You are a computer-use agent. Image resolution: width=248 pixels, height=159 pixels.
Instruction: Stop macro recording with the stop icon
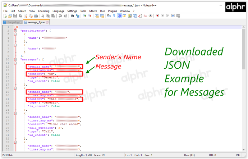[162, 16]
